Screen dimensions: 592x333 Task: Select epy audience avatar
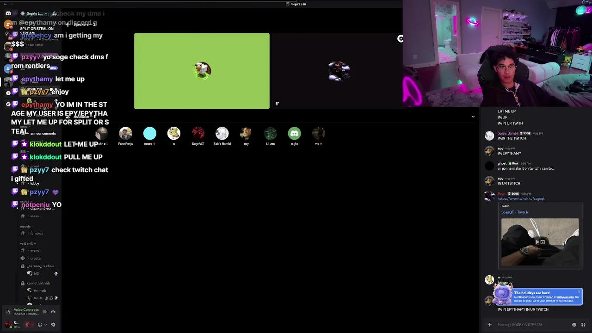246,134
